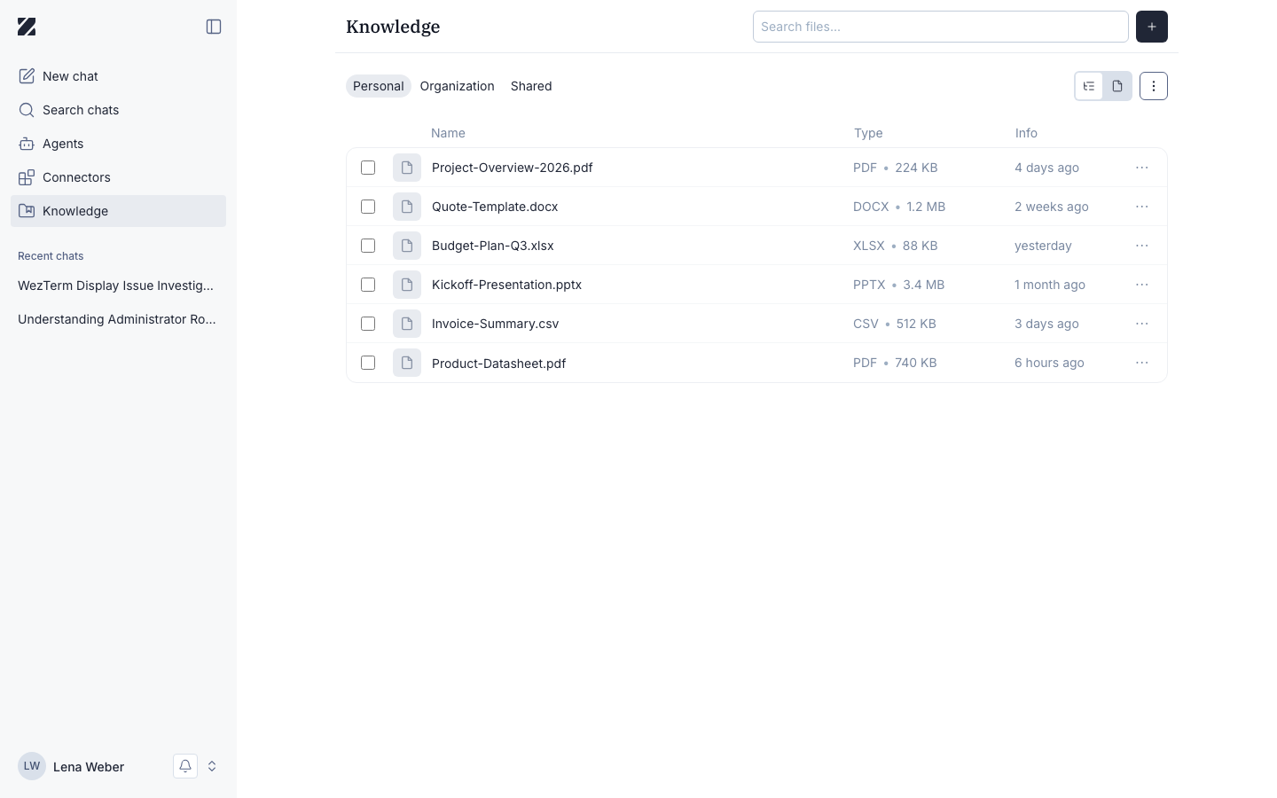This screenshot has width=1277, height=798.
Task: Click the New chat compose icon
Action: (27, 76)
